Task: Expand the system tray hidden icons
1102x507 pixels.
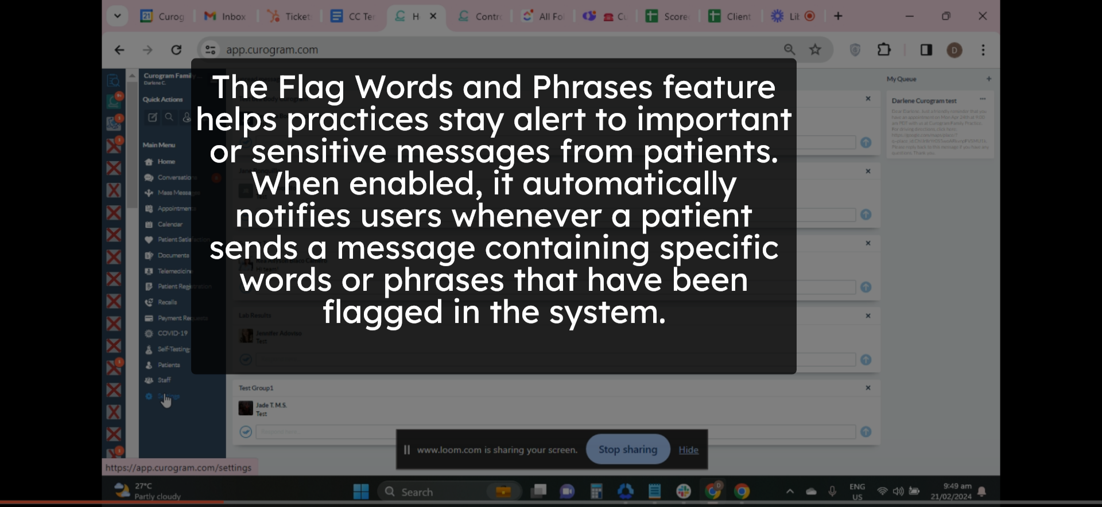Action: pos(790,492)
